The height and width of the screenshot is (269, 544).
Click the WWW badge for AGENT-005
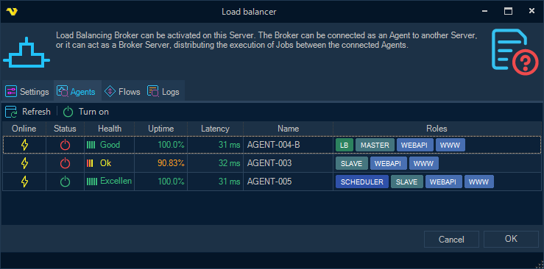(479, 182)
